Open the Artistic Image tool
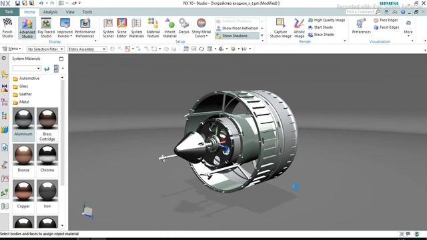 (x=299, y=28)
